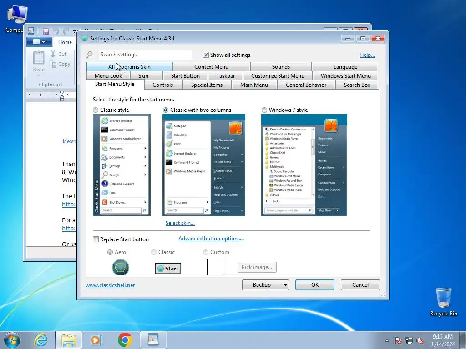466x349 pixels.
Task: Click the Copy icon in WordPad
Action: coord(53,64)
